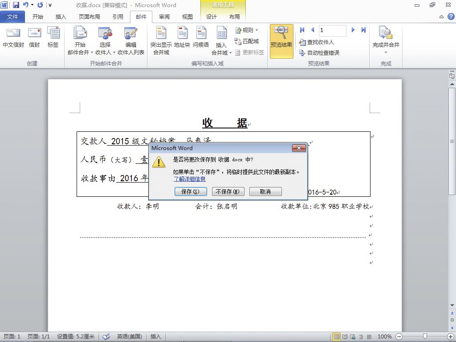
Task: Open Table Tools Layout (布局) tab
Action: pyautogui.click(x=234, y=17)
